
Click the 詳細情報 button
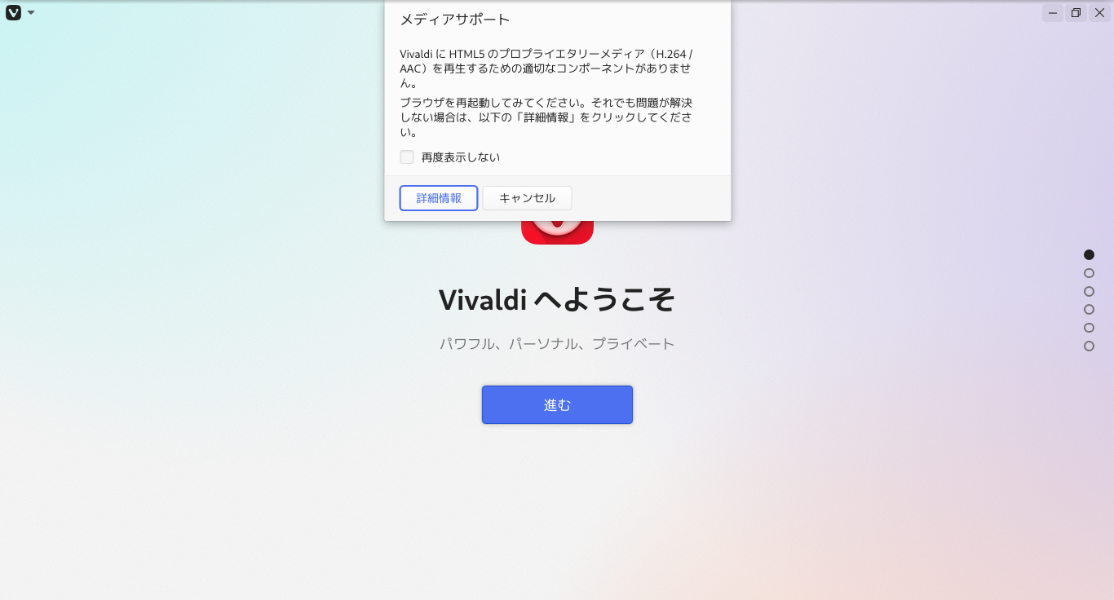click(439, 198)
